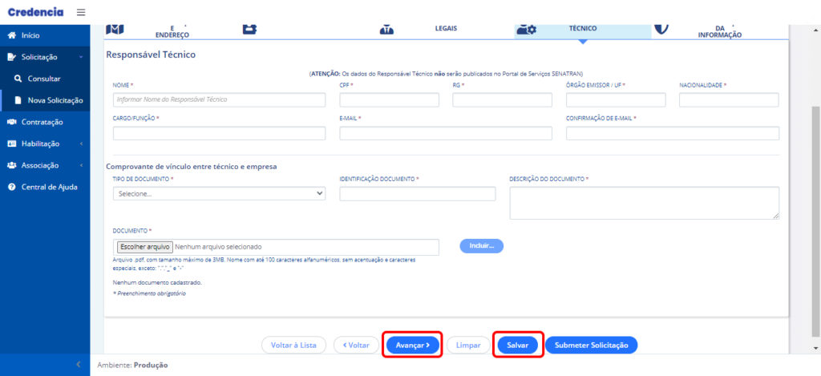
Task: Click the Comprovante de vínculo section heading
Action: [191, 167]
